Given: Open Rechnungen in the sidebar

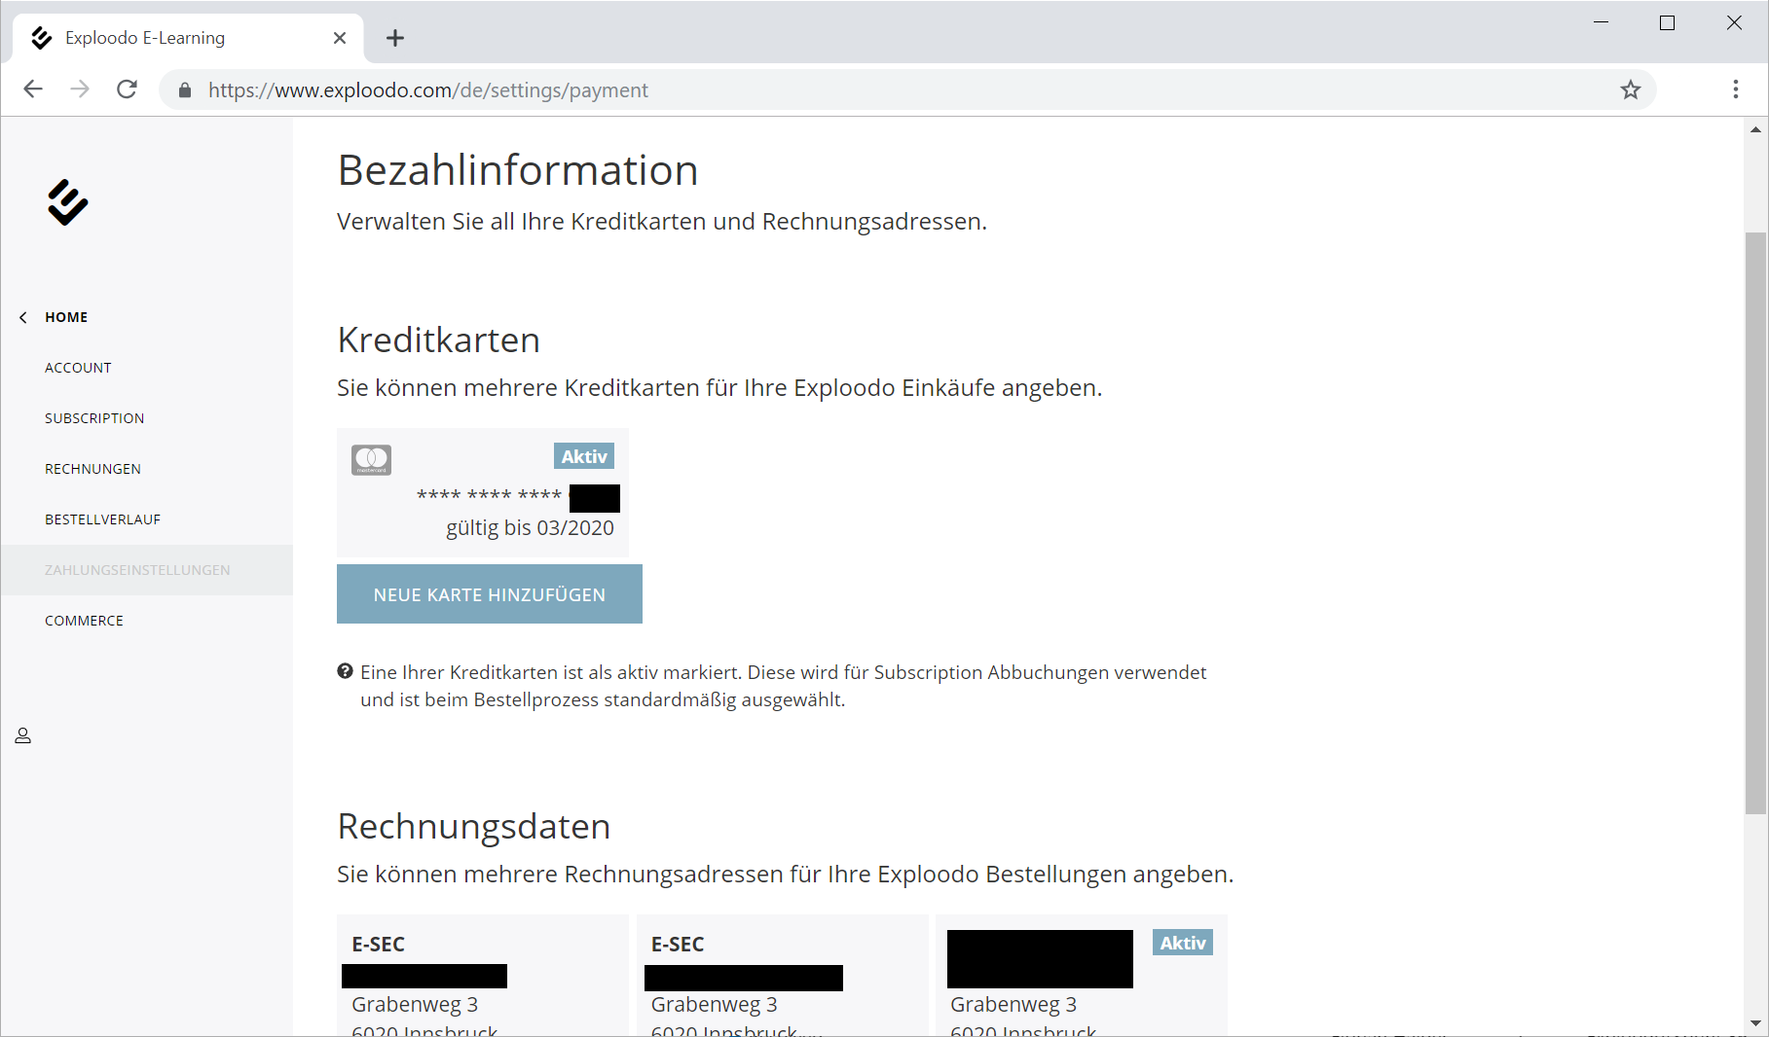Looking at the screenshot, I should (92, 469).
